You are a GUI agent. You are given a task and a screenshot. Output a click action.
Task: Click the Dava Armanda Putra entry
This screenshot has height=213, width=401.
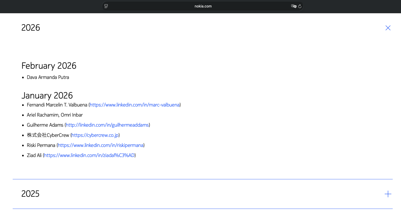coord(48,77)
